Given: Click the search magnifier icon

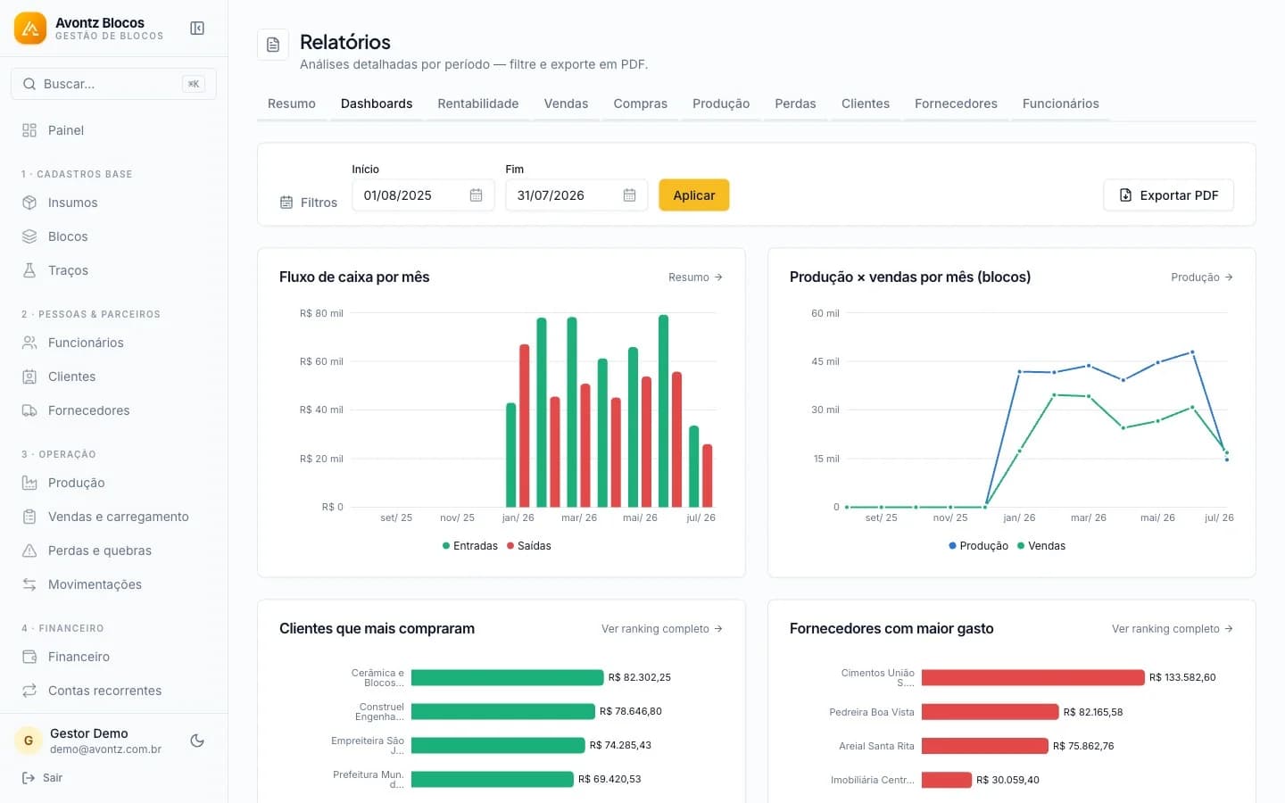Looking at the screenshot, I should [x=29, y=84].
